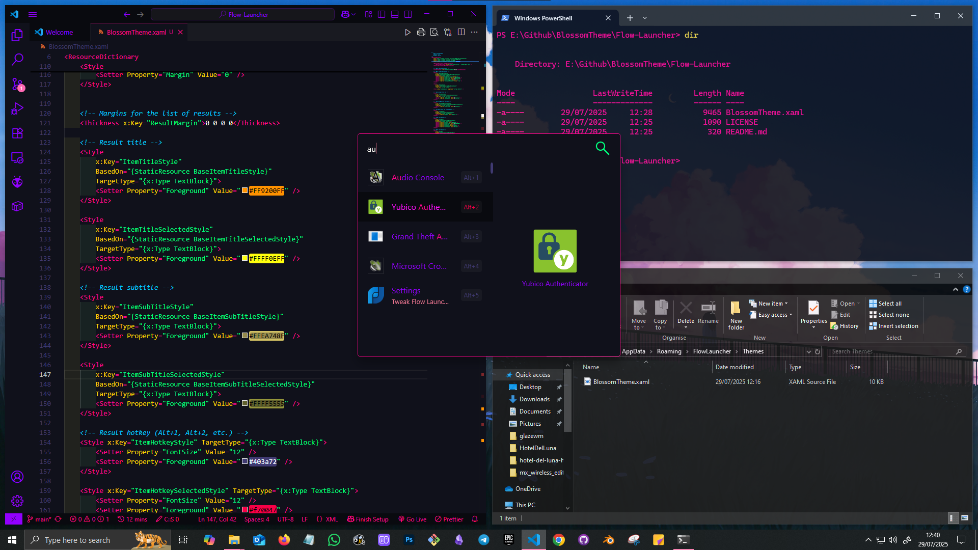Viewport: 978px width, 550px height.
Task: Open the Copilot chevron dropdown in title bar
Action: tap(354, 14)
